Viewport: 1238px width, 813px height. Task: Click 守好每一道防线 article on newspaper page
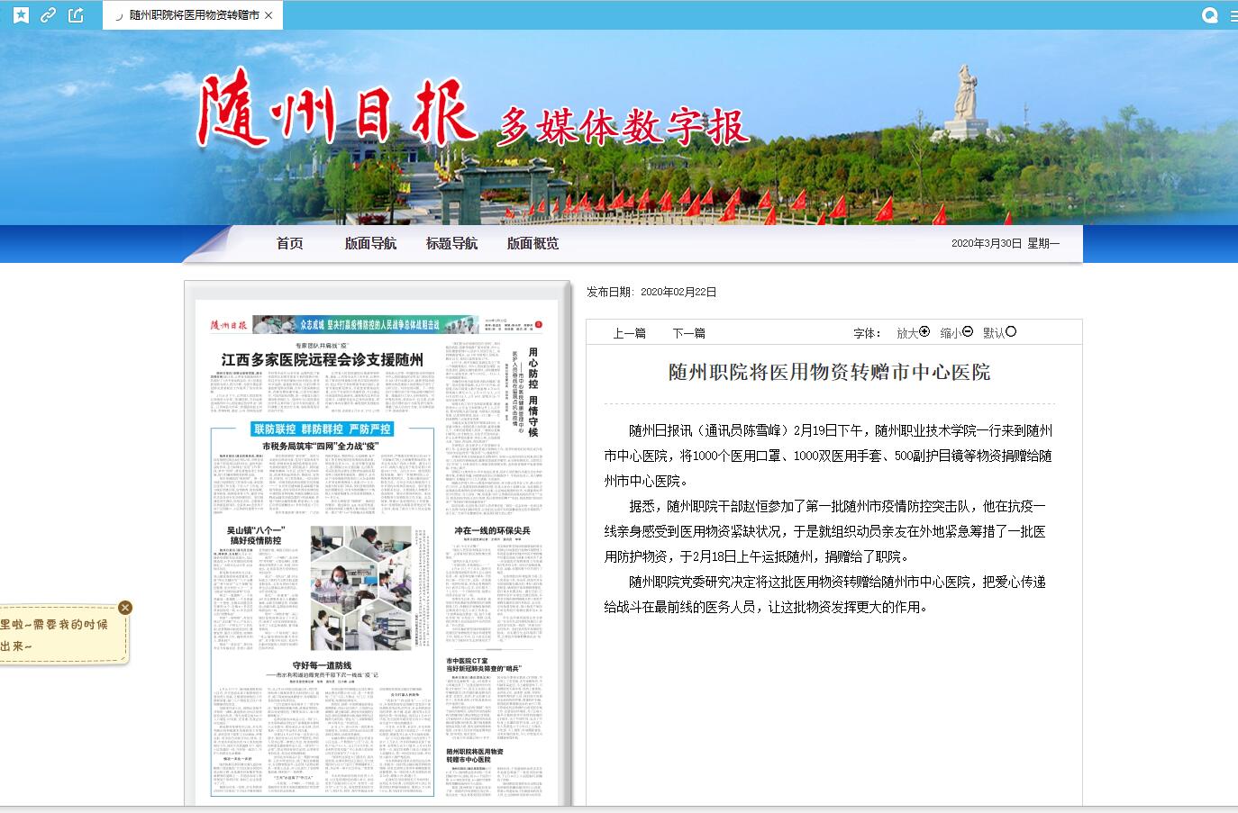(x=322, y=665)
